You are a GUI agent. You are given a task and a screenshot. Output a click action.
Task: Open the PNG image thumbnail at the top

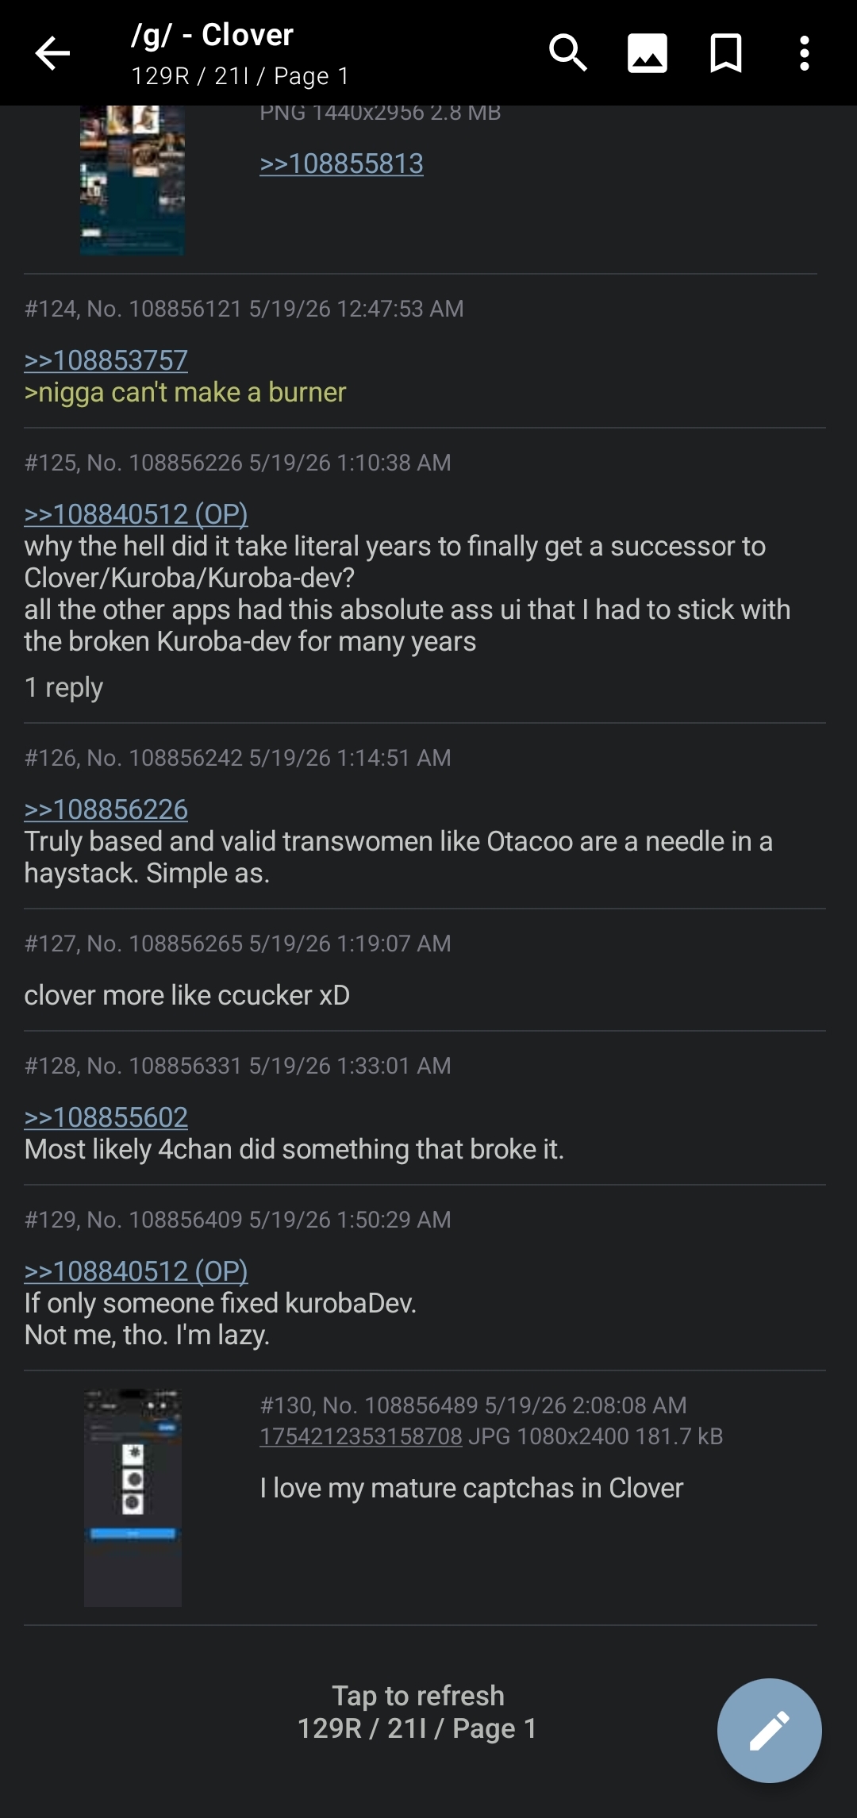tap(133, 180)
